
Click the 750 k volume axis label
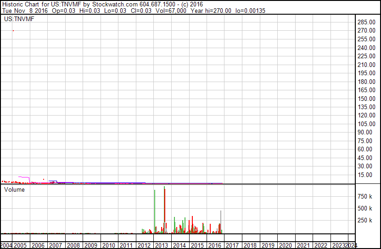[x=365, y=196]
